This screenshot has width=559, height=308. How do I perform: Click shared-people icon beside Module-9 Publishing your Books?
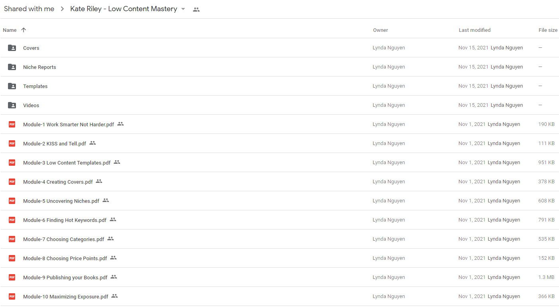click(x=114, y=277)
